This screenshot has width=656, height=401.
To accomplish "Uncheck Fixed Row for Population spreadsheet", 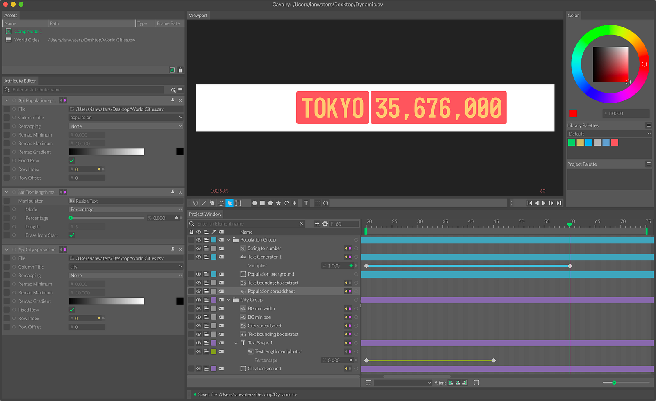I will click(x=72, y=161).
